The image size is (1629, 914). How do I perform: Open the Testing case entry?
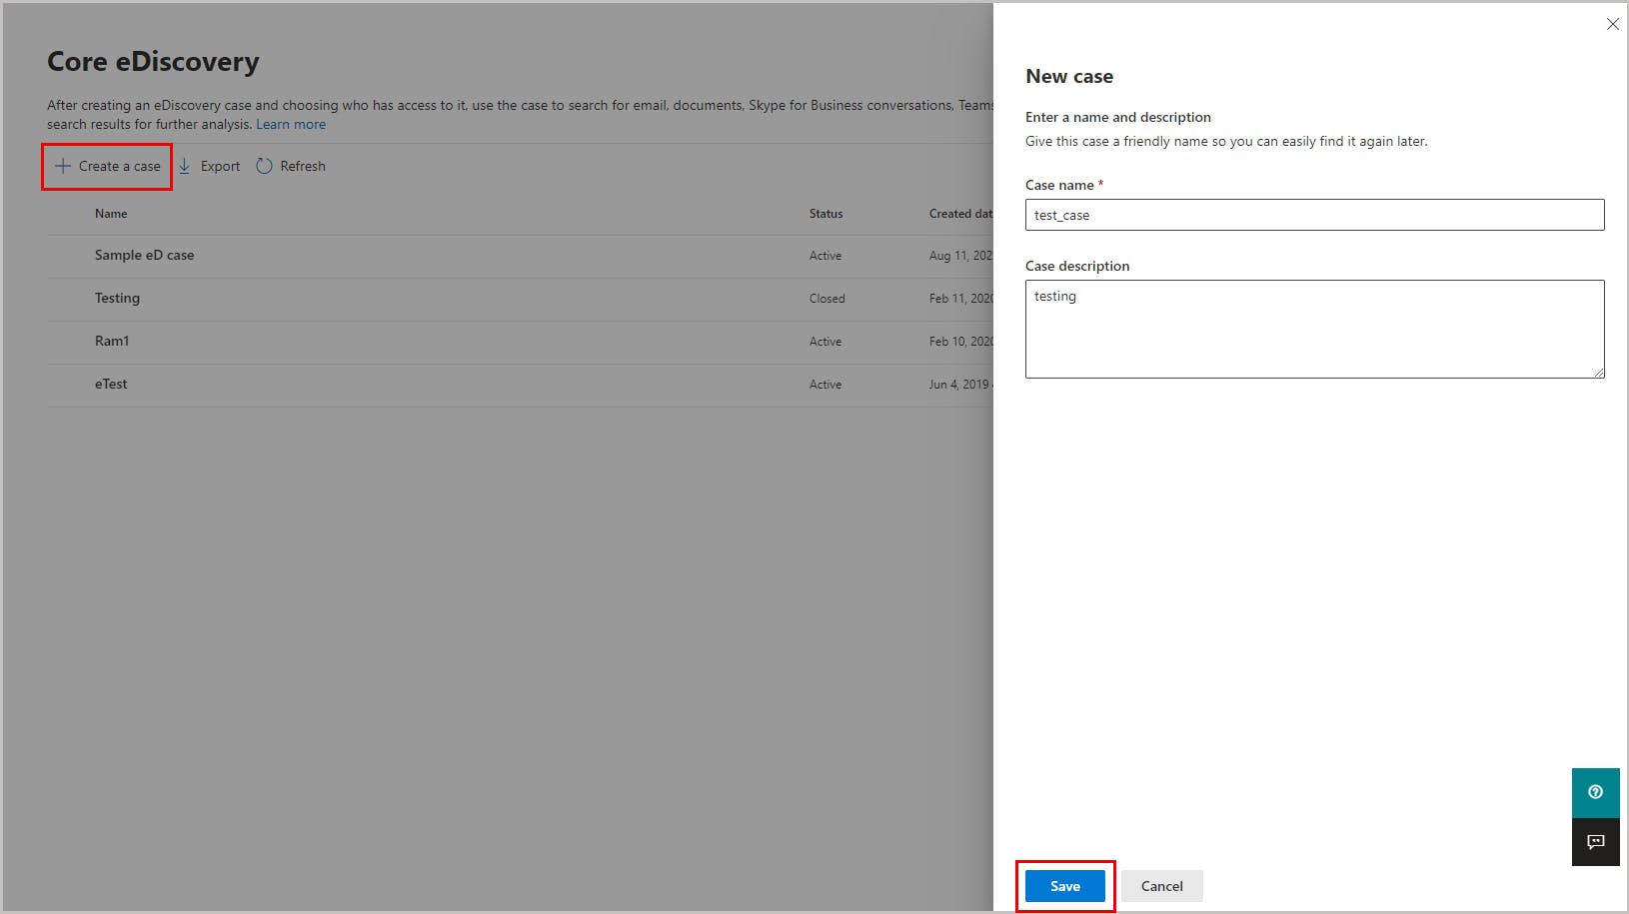117,299
